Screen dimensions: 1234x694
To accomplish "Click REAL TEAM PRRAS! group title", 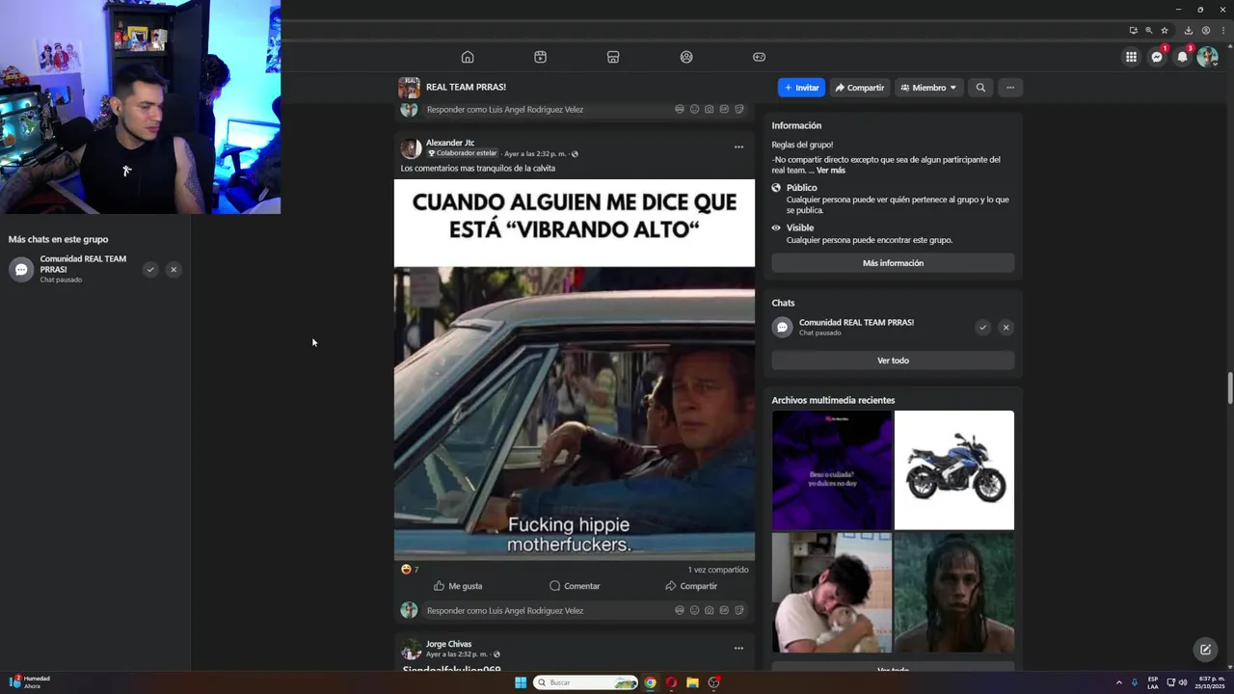I will coord(466,88).
